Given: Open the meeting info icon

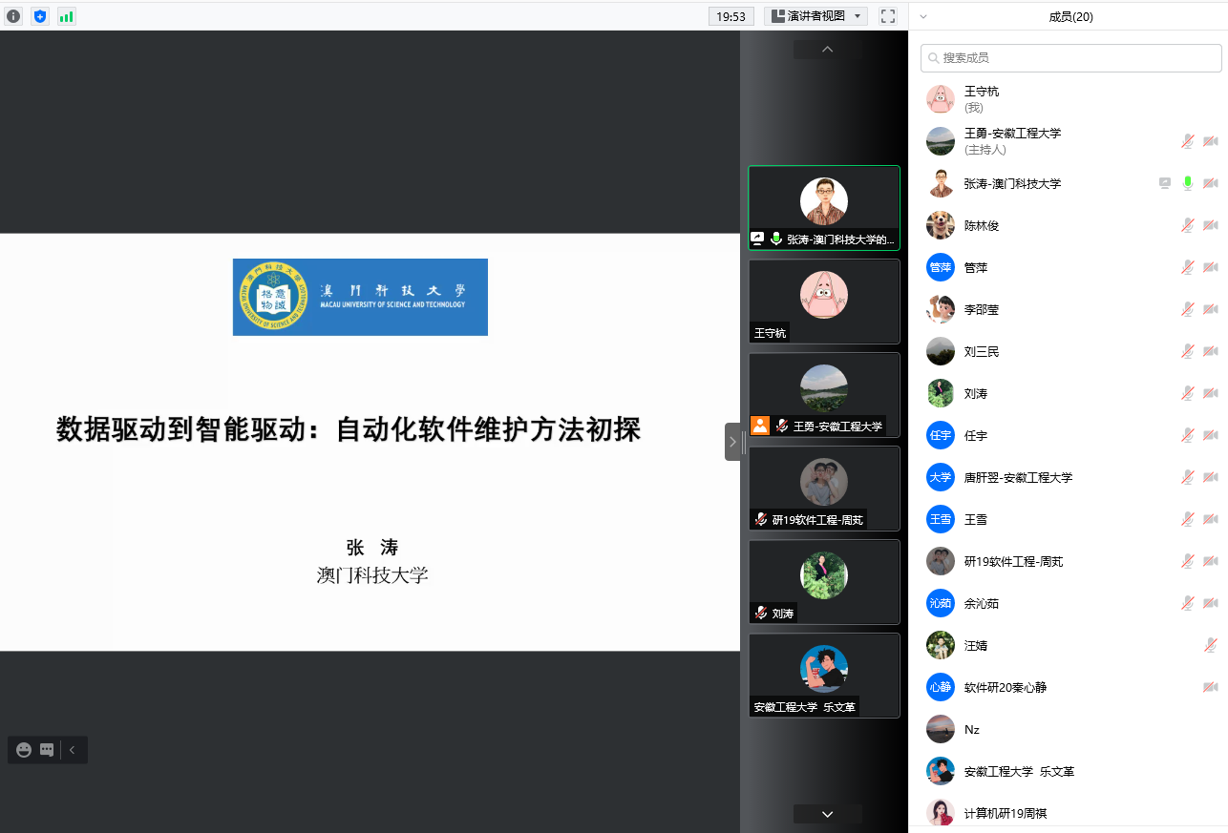Looking at the screenshot, I should click(x=13, y=16).
